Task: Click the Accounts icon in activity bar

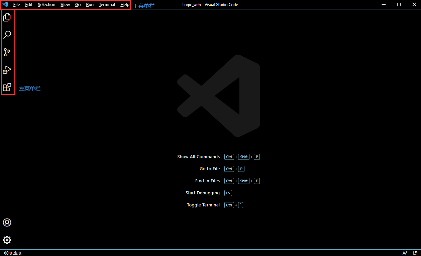Action: 7,222
